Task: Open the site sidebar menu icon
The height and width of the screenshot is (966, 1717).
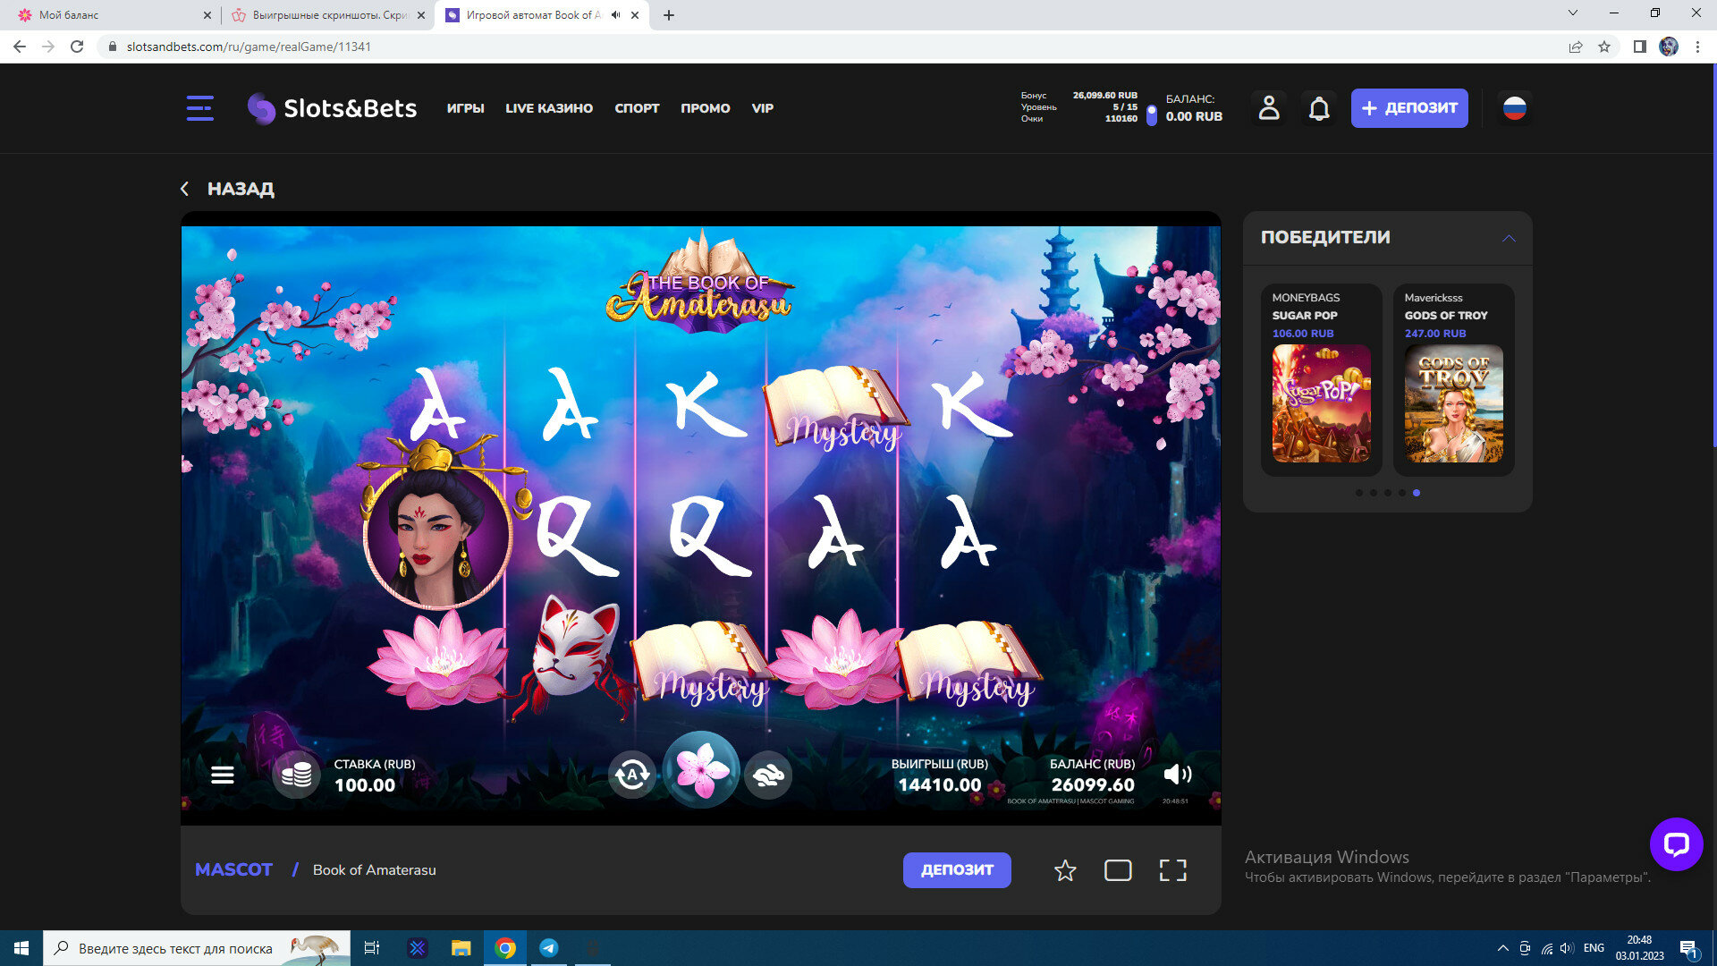Action: [199, 108]
